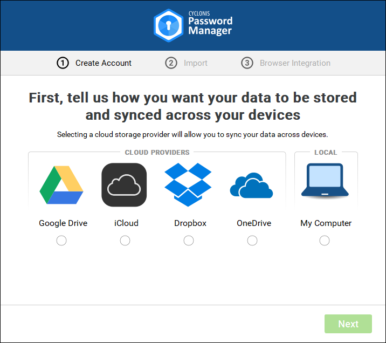The height and width of the screenshot is (343, 386).
Task: Click the step 2 circle number icon
Action: tap(171, 63)
